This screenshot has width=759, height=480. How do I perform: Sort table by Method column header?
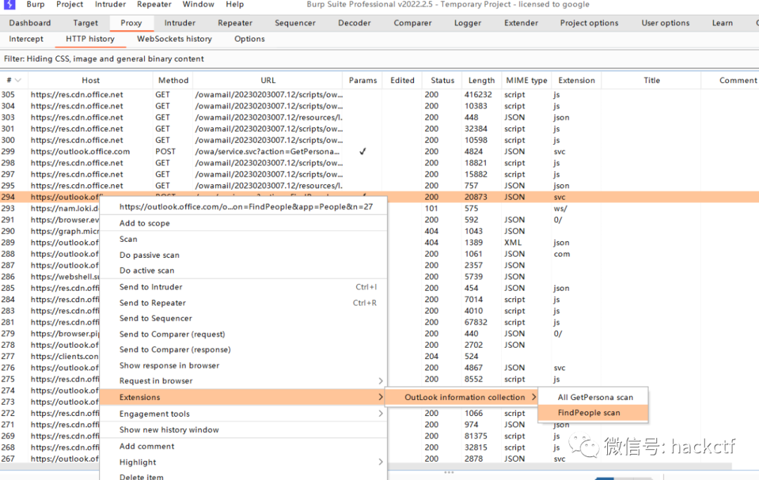coord(173,80)
